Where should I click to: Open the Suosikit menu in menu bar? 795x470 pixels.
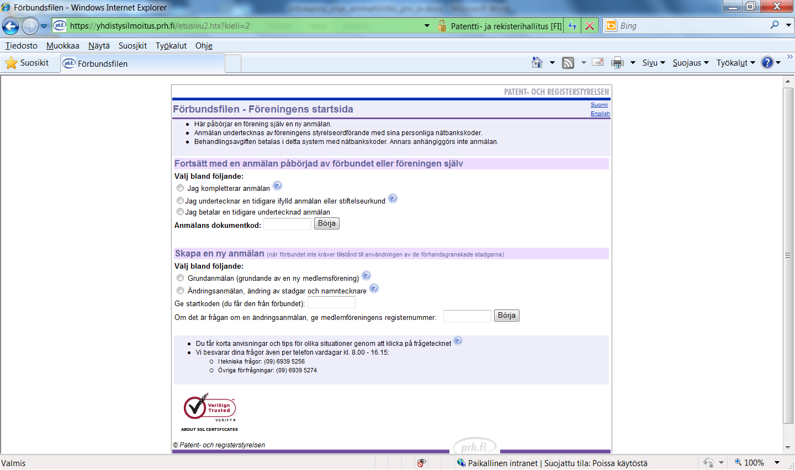point(132,46)
